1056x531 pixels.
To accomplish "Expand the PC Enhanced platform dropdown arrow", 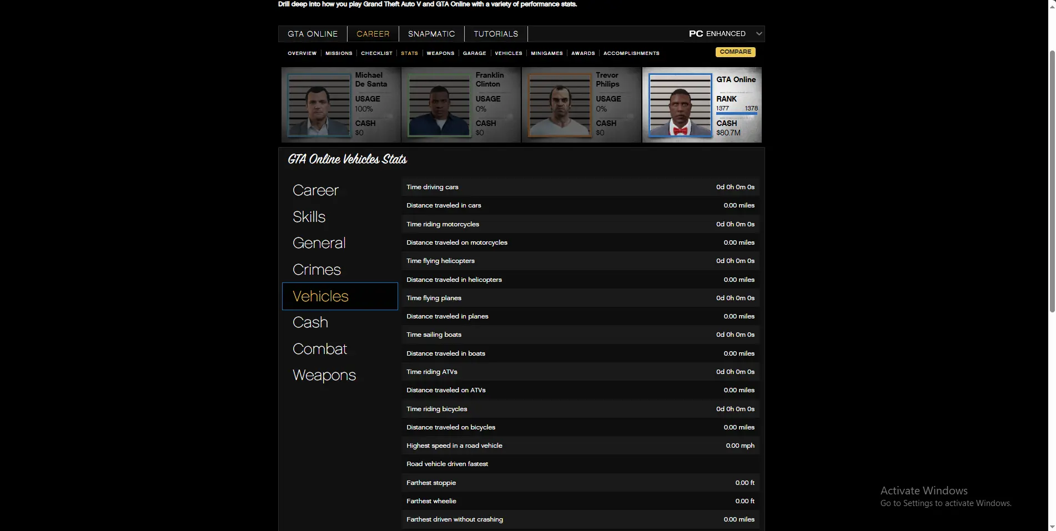I will (x=758, y=34).
